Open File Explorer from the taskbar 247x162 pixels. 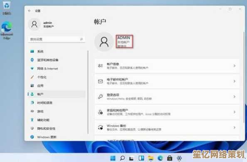click(x=151, y=158)
